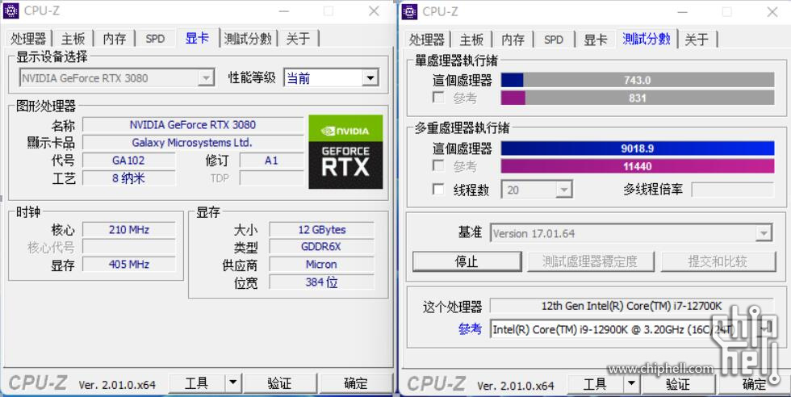This screenshot has height=397, width=791.
Task: Click the NVIDIA GeForce RTX logo
Action: click(345, 152)
